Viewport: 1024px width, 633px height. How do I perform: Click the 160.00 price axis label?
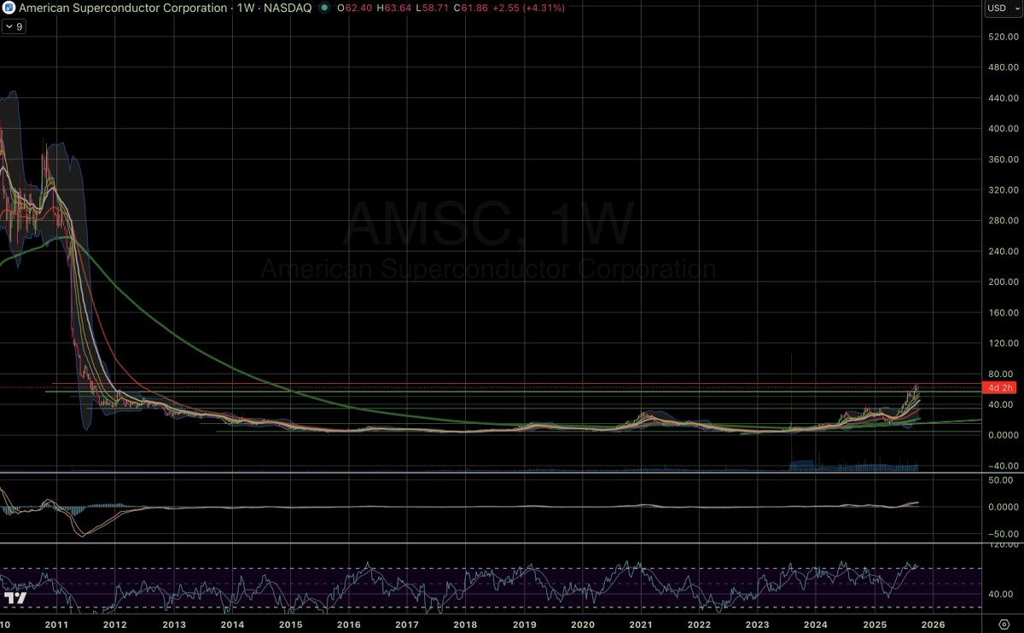point(1004,312)
